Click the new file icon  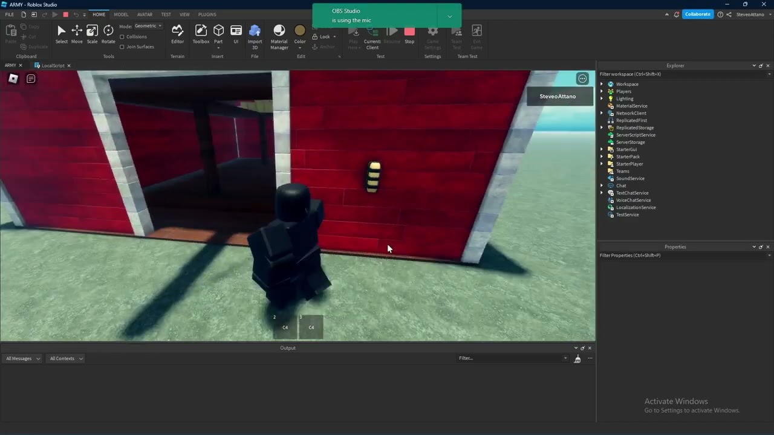[24, 14]
